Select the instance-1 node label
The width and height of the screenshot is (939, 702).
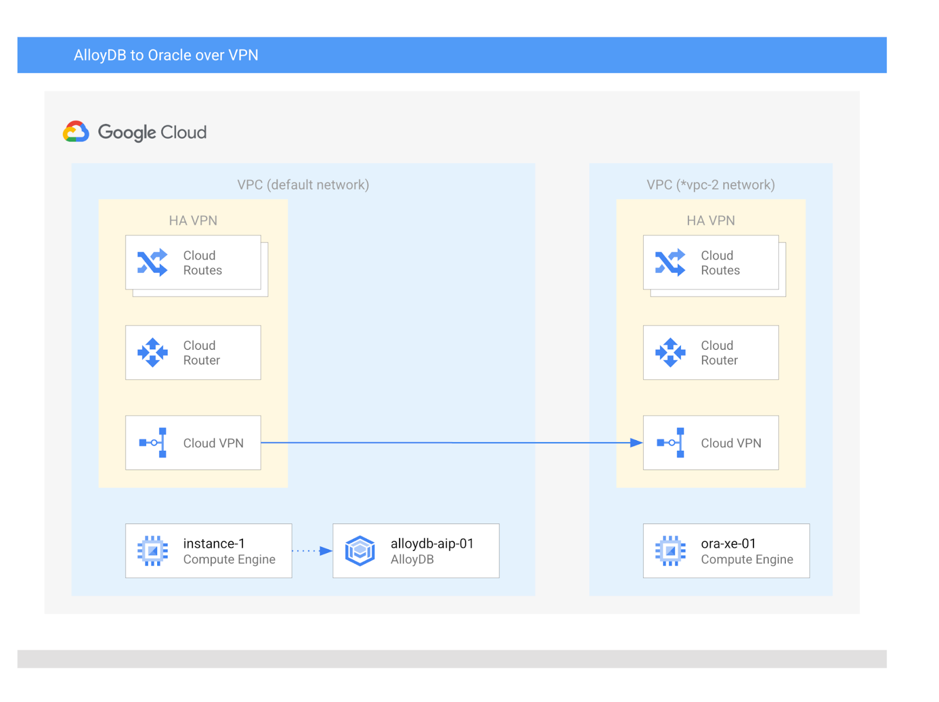tap(214, 543)
